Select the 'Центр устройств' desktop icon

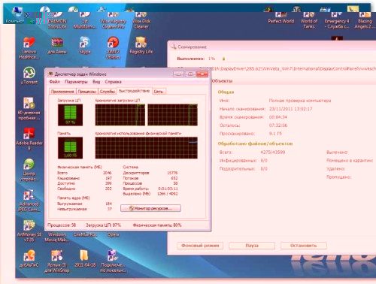pyautogui.click(x=29, y=170)
